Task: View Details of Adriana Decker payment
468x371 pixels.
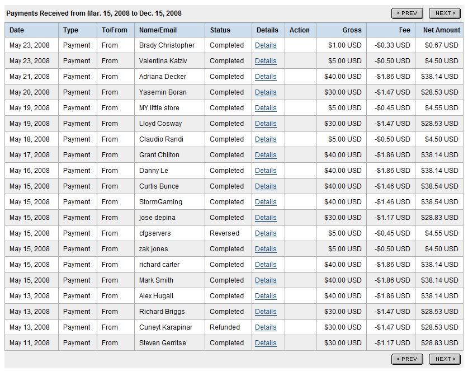Action: click(x=266, y=77)
